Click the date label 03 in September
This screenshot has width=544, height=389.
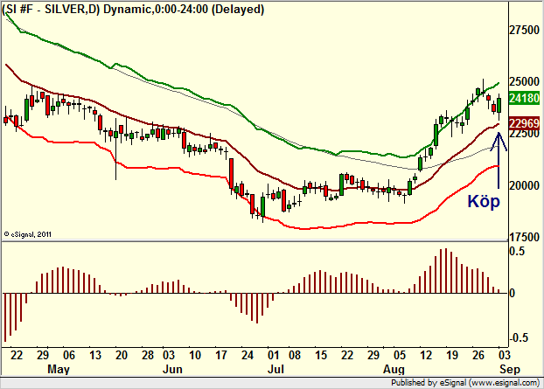(505, 355)
